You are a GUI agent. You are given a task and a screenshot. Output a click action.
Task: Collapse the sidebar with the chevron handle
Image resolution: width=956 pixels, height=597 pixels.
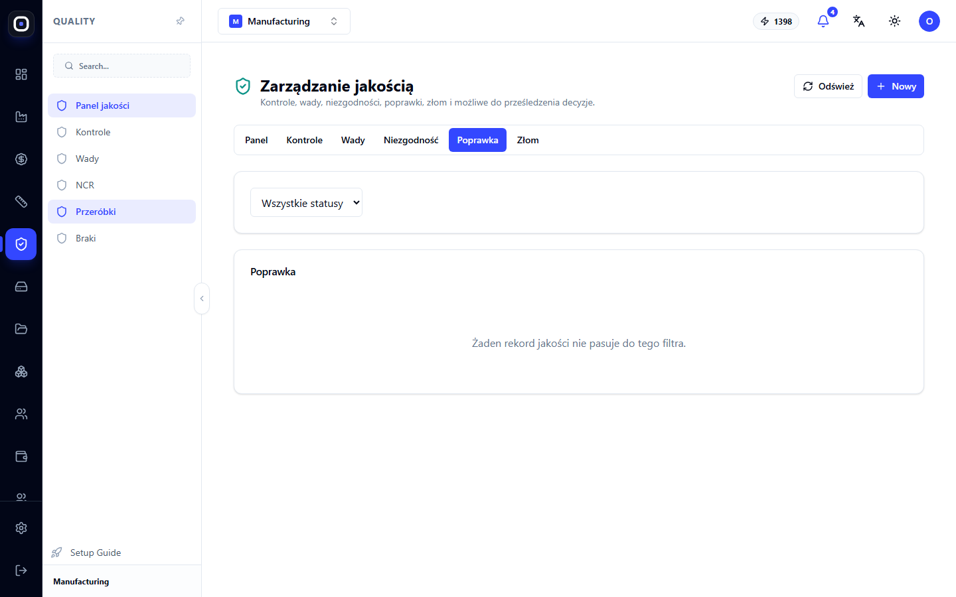[202, 298]
